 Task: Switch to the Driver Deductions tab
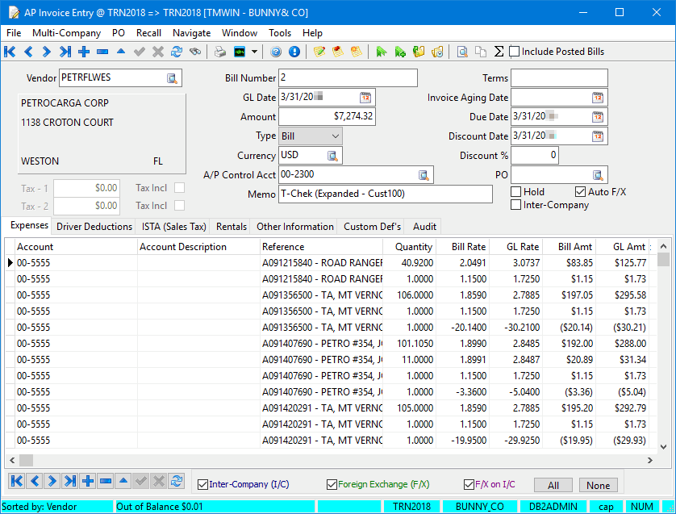tap(94, 227)
